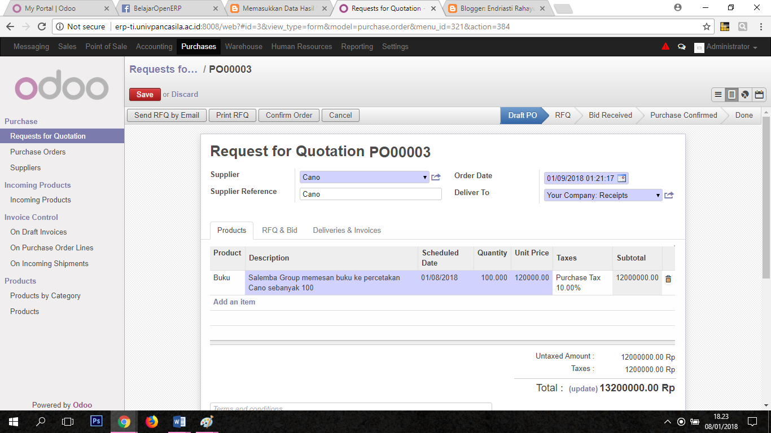771x433 pixels.
Task: Open Chrome menu three dots
Action: pos(760,26)
